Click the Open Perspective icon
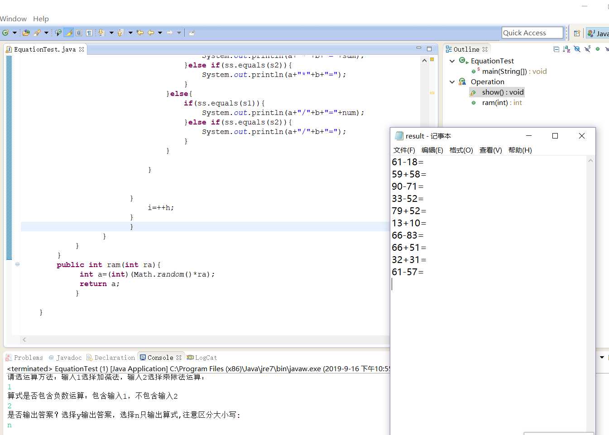 point(577,33)
